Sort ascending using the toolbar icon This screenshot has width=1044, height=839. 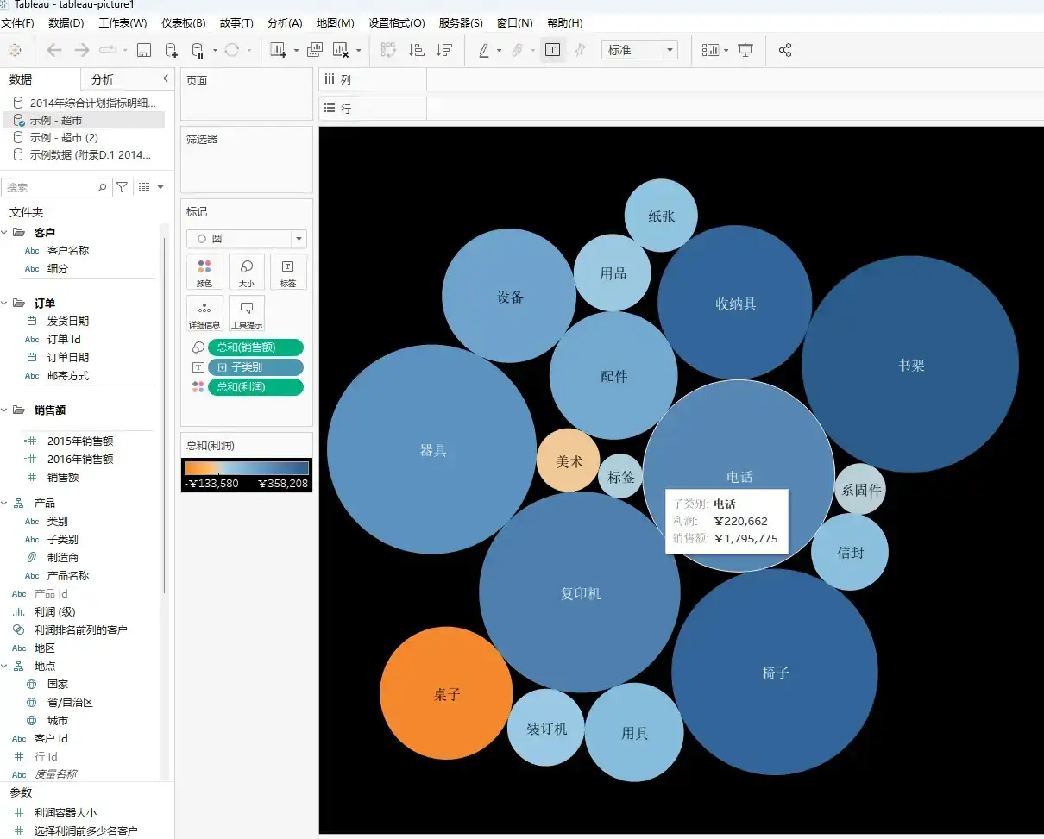[x=417, y=50]
